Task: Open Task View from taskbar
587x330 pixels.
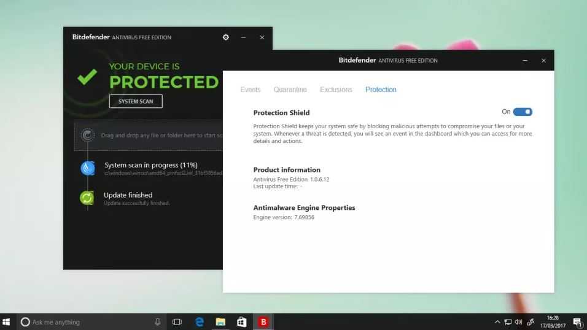Action: [x=177, y=322]
